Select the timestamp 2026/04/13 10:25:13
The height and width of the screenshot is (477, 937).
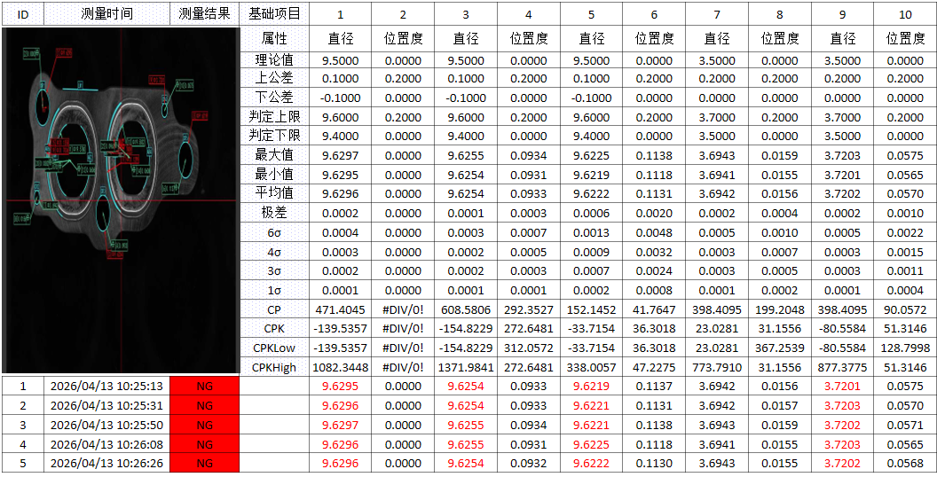click(107, 387)
